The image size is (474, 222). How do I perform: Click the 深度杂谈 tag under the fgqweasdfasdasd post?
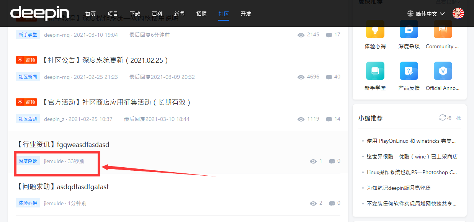click(28, 161)
